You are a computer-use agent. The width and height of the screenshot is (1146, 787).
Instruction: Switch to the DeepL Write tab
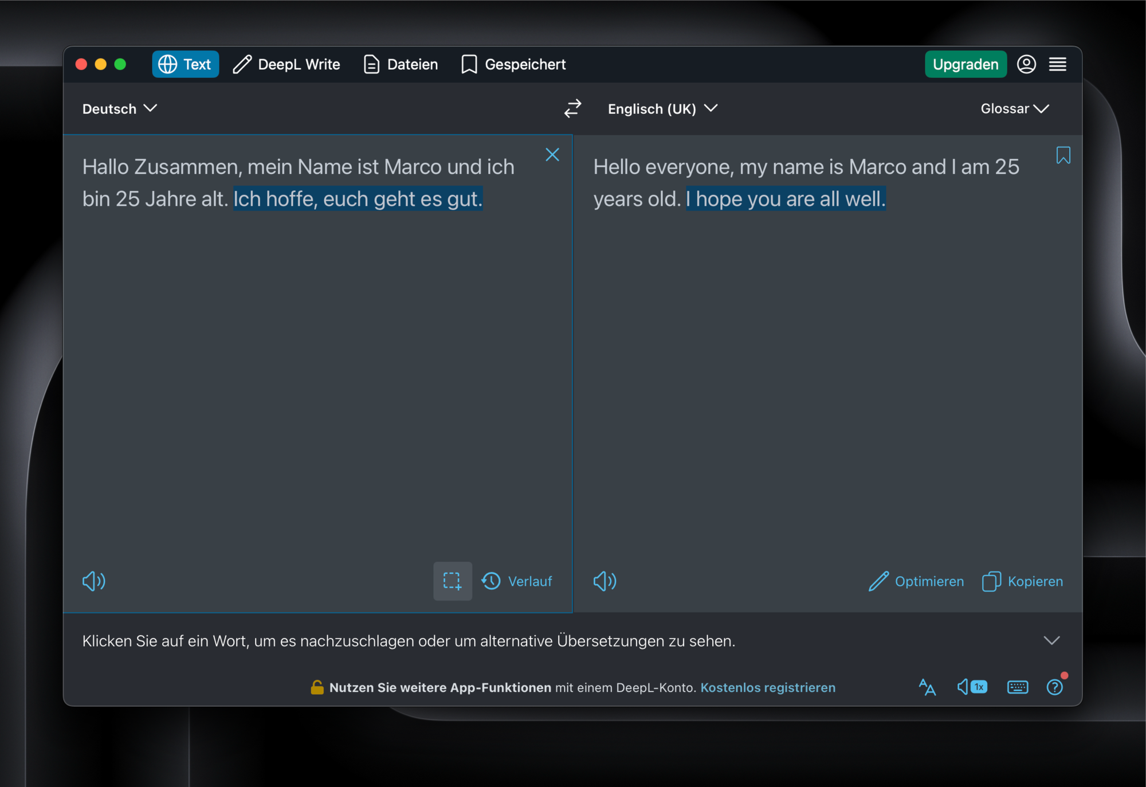click(x=286, y=64)
